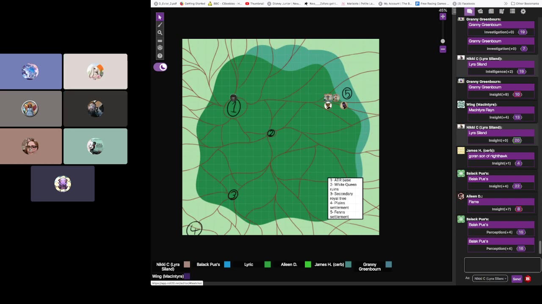Click James H. (cerb) chat avatar
The width and height of the screenshot is (542, 304).
pos(461,150)
